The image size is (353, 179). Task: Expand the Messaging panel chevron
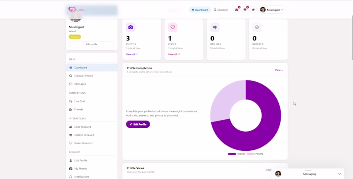(x=339, y=174)
